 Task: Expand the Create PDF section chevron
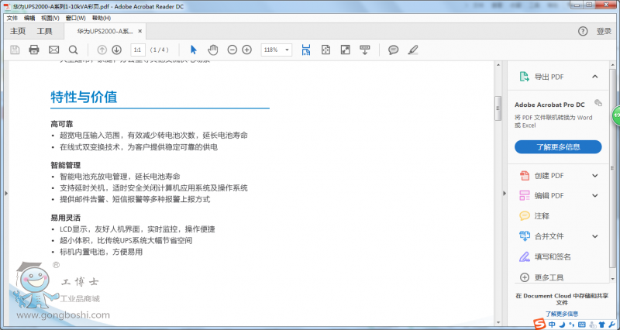[595, 176]
